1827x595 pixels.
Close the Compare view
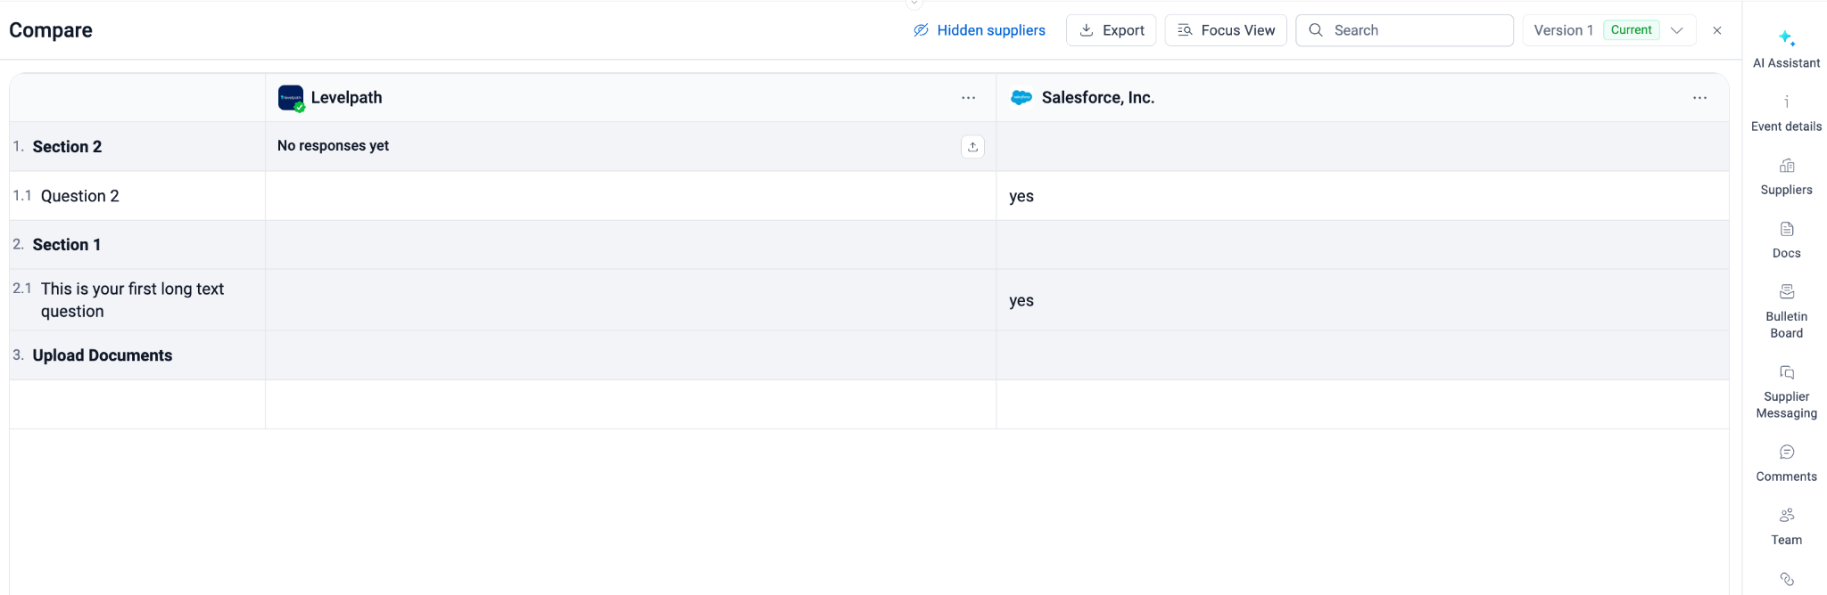click(x=1717, y=30)
